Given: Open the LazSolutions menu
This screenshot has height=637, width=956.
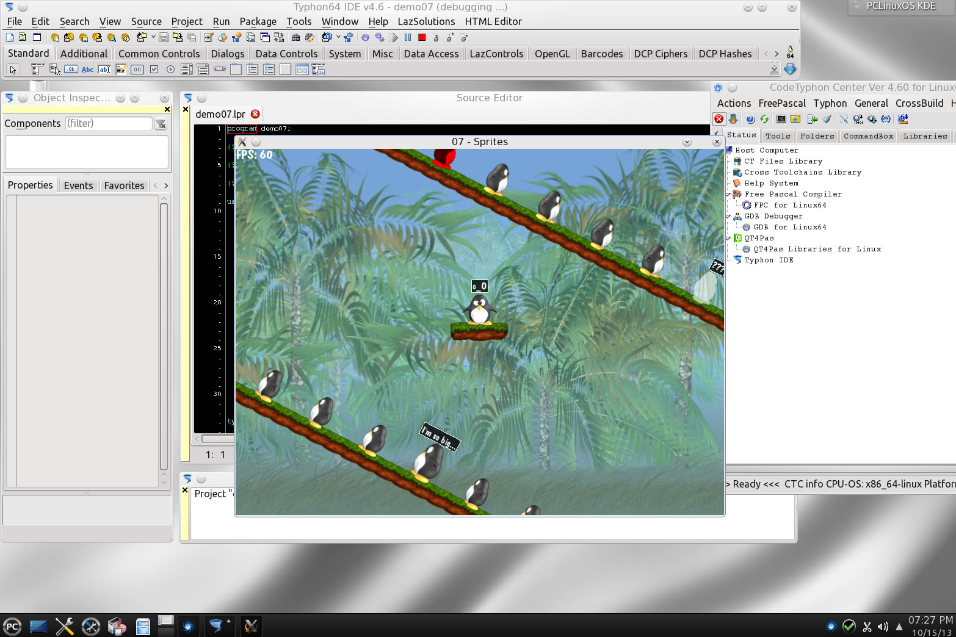Looking at the screenshot, I should click(x=426, y=21).
